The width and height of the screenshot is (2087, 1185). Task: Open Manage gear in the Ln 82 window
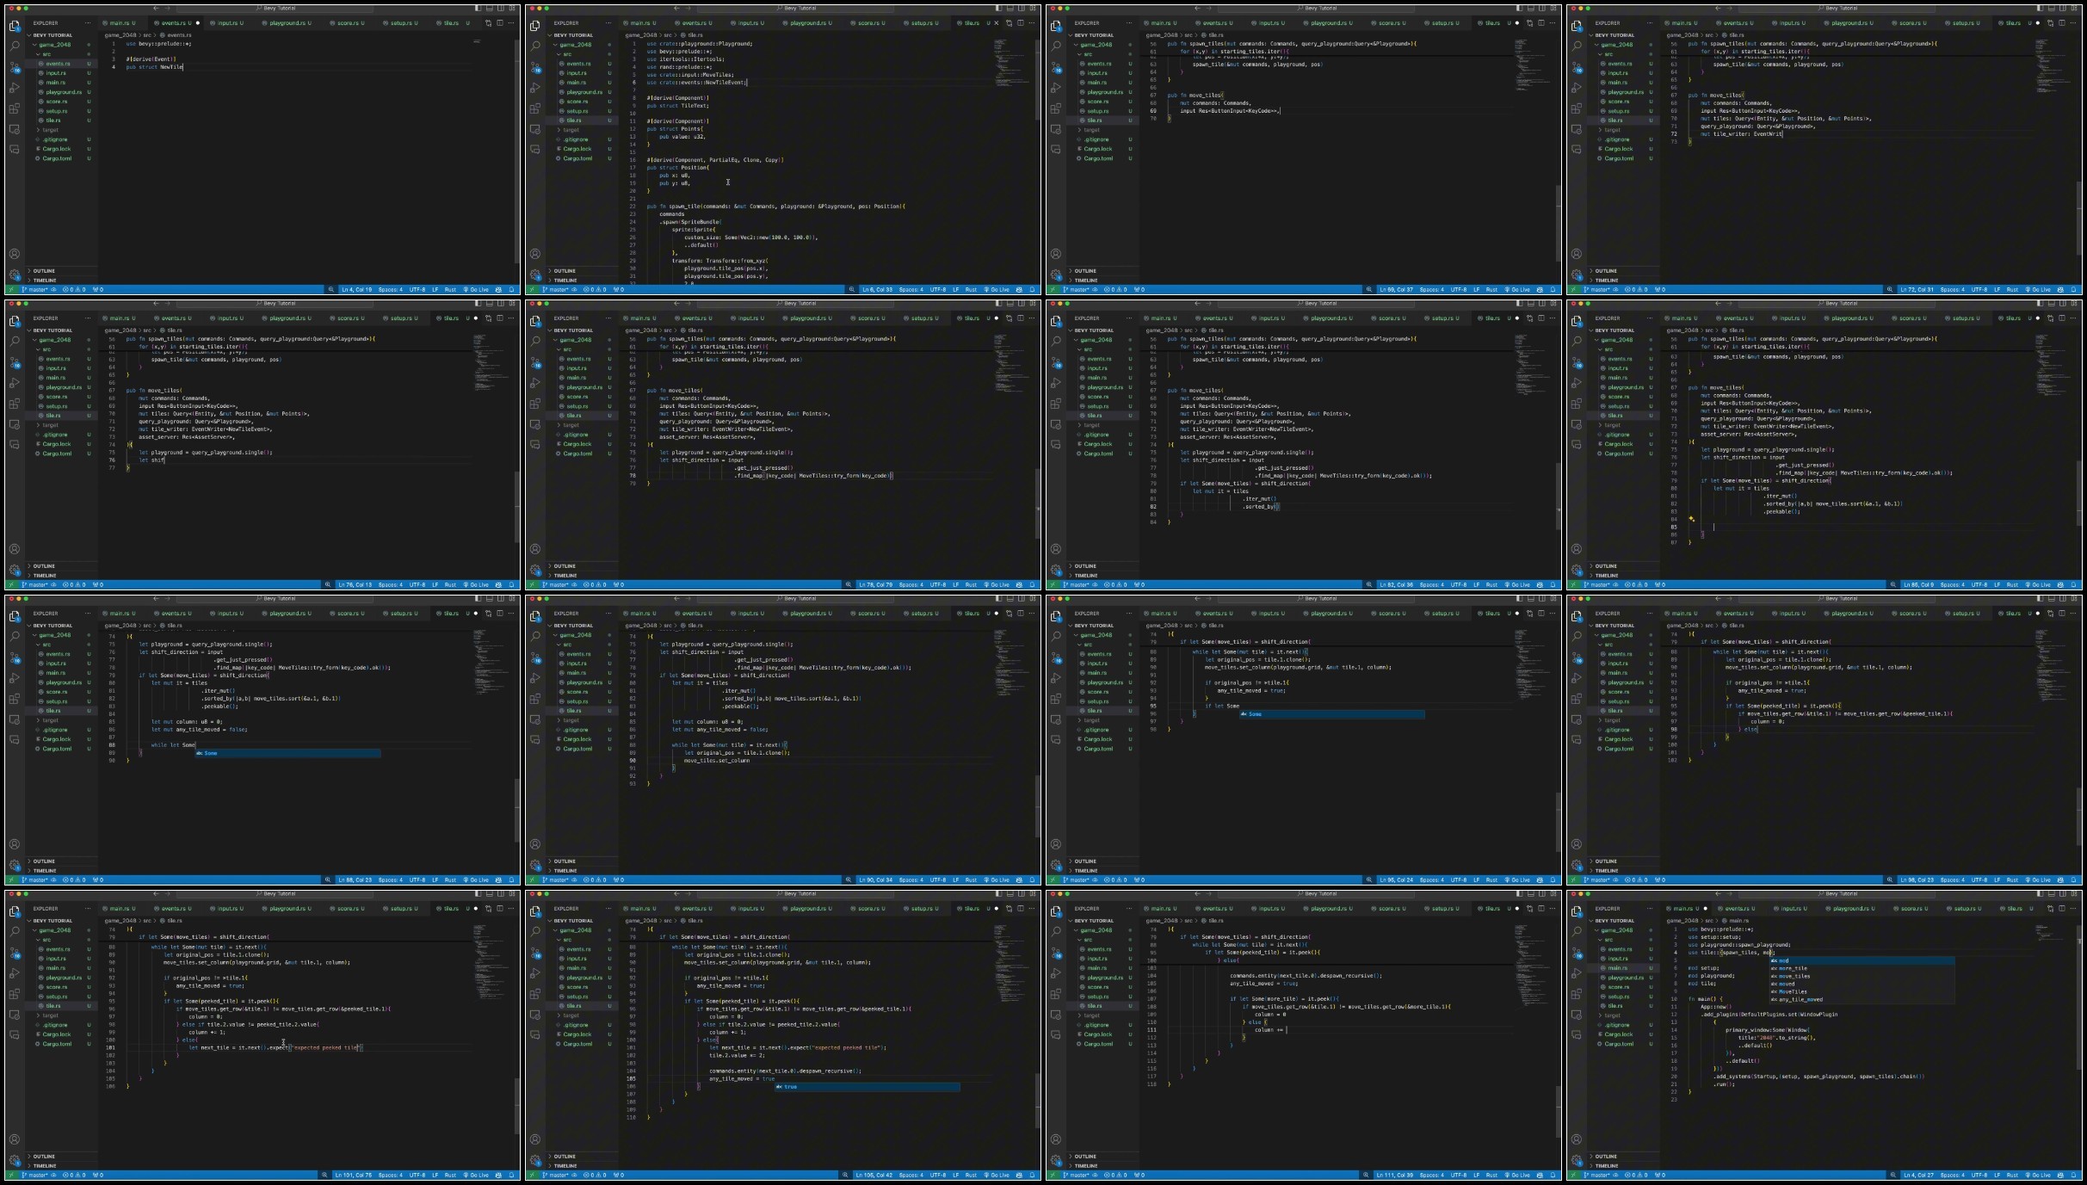[1056, 570]
